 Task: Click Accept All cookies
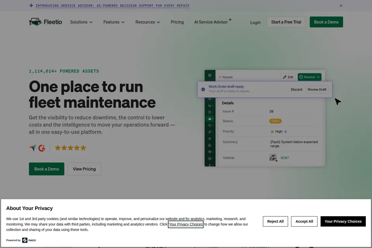click(x=304, y=221)
